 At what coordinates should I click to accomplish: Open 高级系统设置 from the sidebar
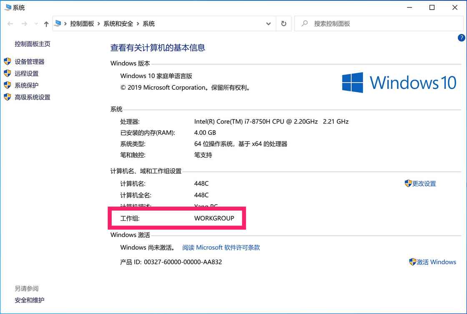coord(33,97)
